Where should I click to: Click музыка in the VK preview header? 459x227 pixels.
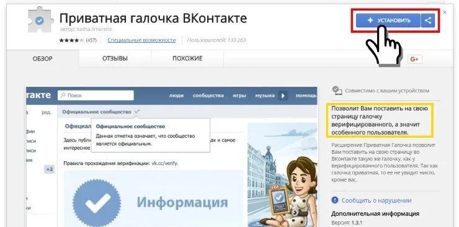[265, 96]
